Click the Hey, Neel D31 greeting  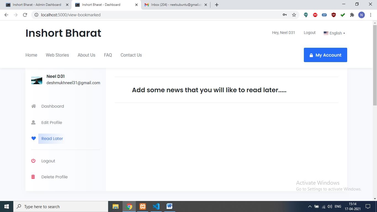pos(283,33)
